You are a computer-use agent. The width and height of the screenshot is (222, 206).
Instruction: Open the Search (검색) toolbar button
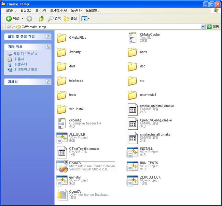coord(54,18)
